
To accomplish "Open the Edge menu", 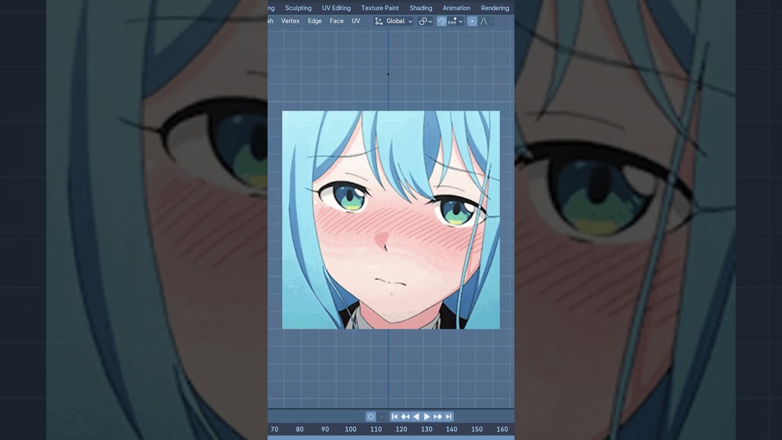I will pos(315,21).
